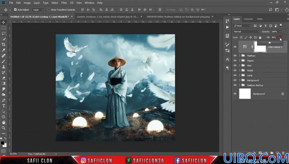Enable Show Transform Controls checkbox

[49, 9]
